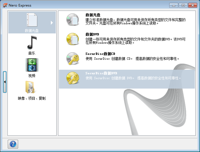Click the description 使用 SecurDisc 创建数据 DVD

133,78
